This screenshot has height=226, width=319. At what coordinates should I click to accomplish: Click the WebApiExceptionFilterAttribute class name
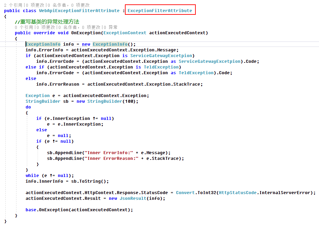(79, 11)
